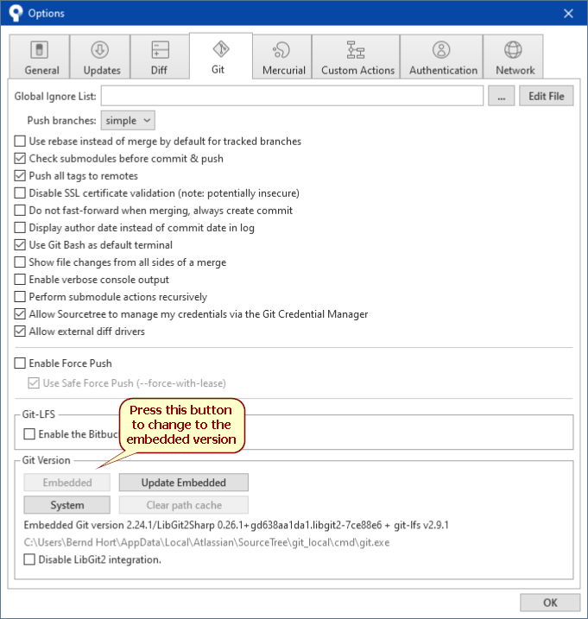Image resolution: width=588 pixels, height=619 pixels.
Task: Click the Sourcetree logo in title bar
Action: click(16, 13)
